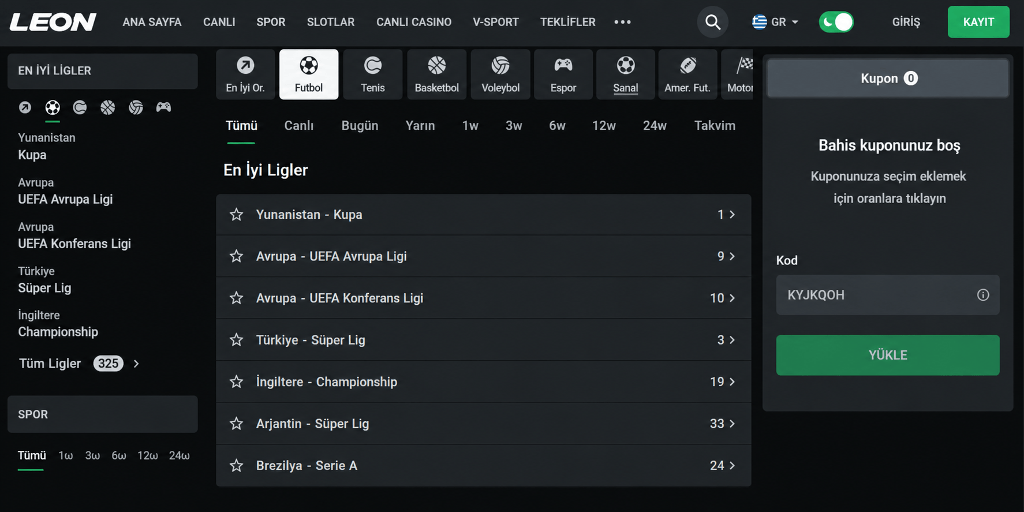Open SPOR menu item in header

pyautogui.click(x=271, y=22)
